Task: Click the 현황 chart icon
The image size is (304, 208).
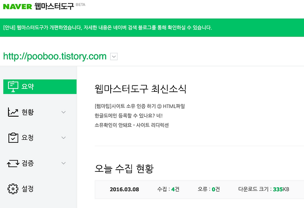Action: pos(13,112)
